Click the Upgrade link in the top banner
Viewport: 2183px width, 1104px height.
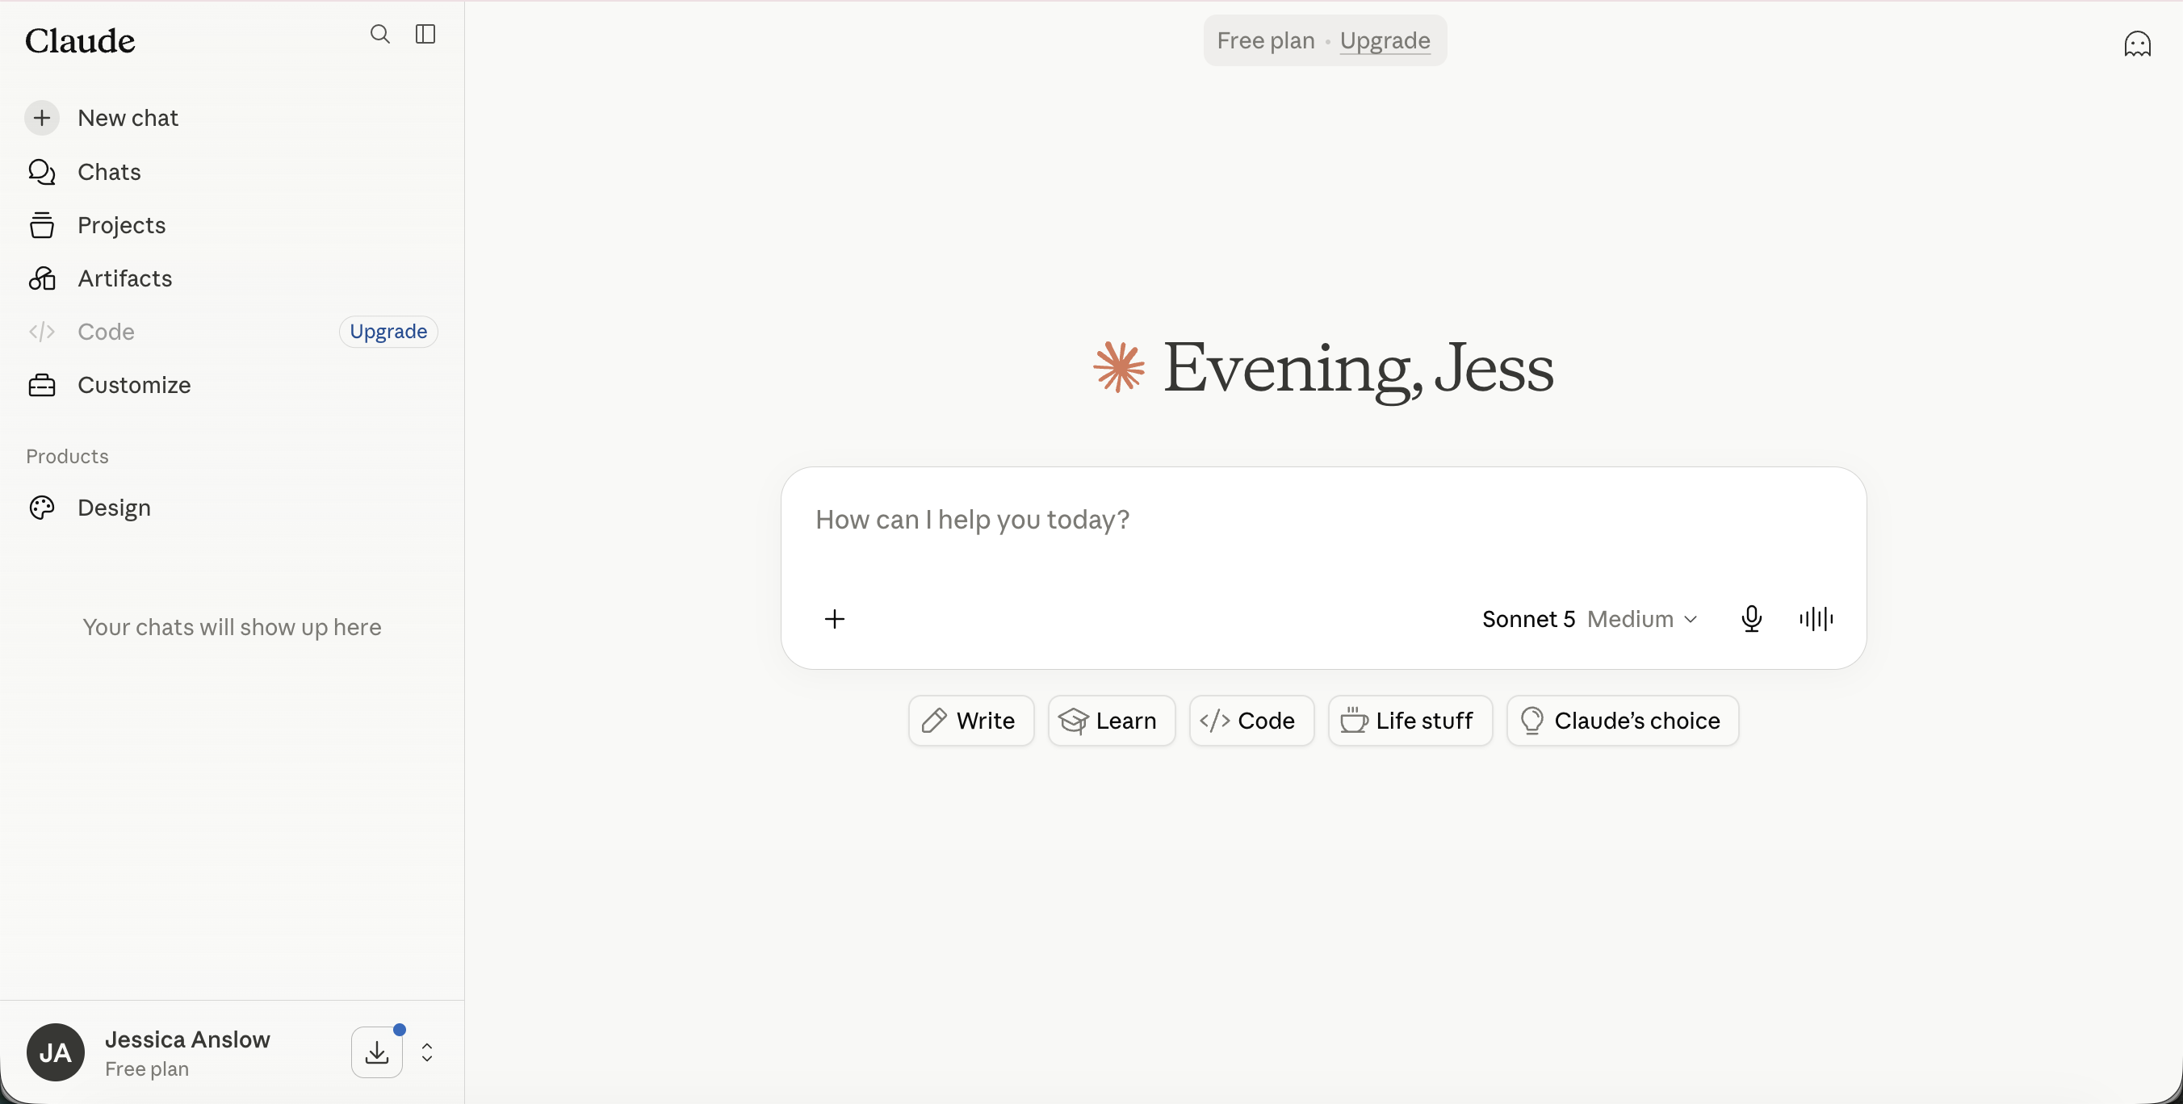[x=1385, y=40]
